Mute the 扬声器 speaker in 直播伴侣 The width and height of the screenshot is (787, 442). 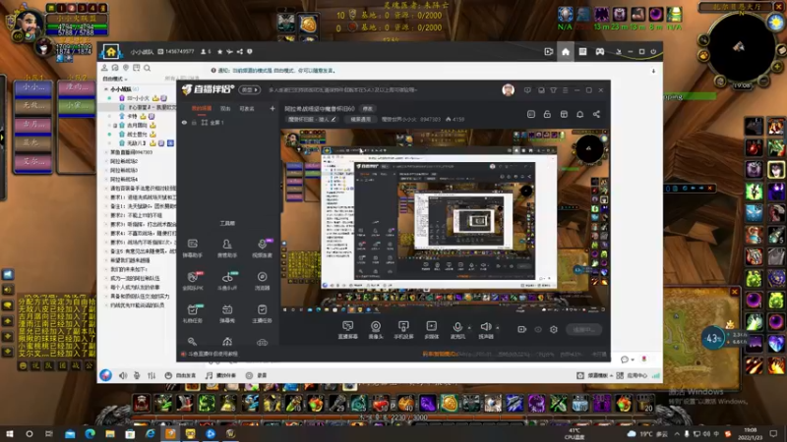pos(486,330)
